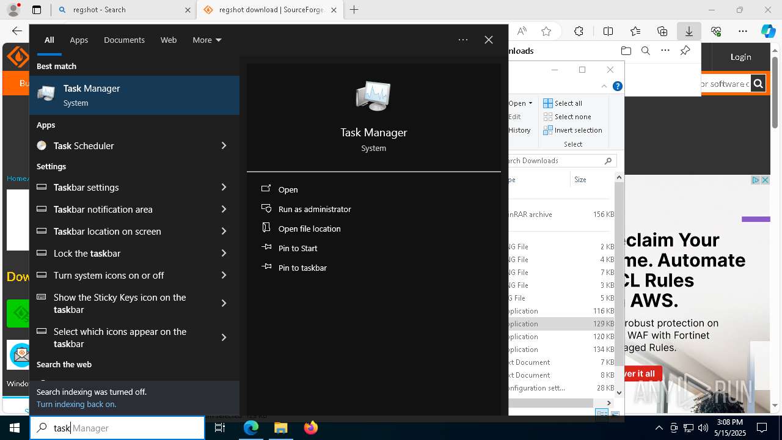Open Edge Collections icon
The width and height of the screenshot is (782, 440).
[662, 31]
